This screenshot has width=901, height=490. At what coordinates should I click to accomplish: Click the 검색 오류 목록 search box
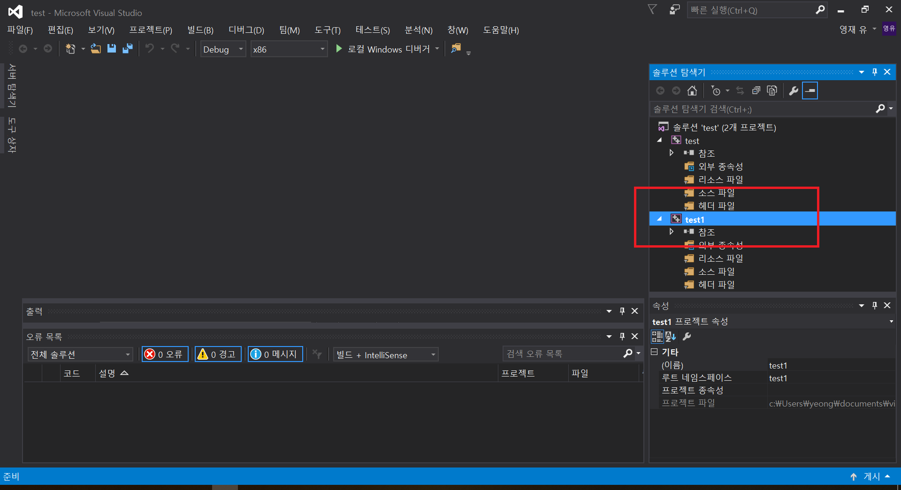[x=563, y=354]
